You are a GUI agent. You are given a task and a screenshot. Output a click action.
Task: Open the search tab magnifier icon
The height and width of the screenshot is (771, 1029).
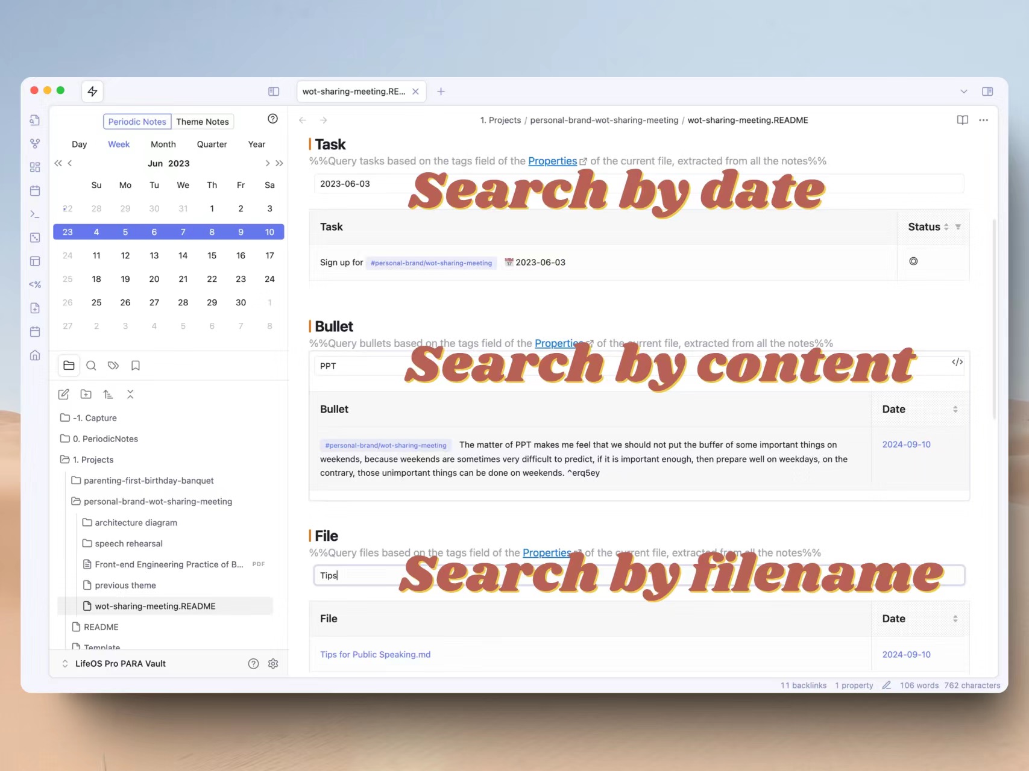pyautogui.click(x=91, y=366)
